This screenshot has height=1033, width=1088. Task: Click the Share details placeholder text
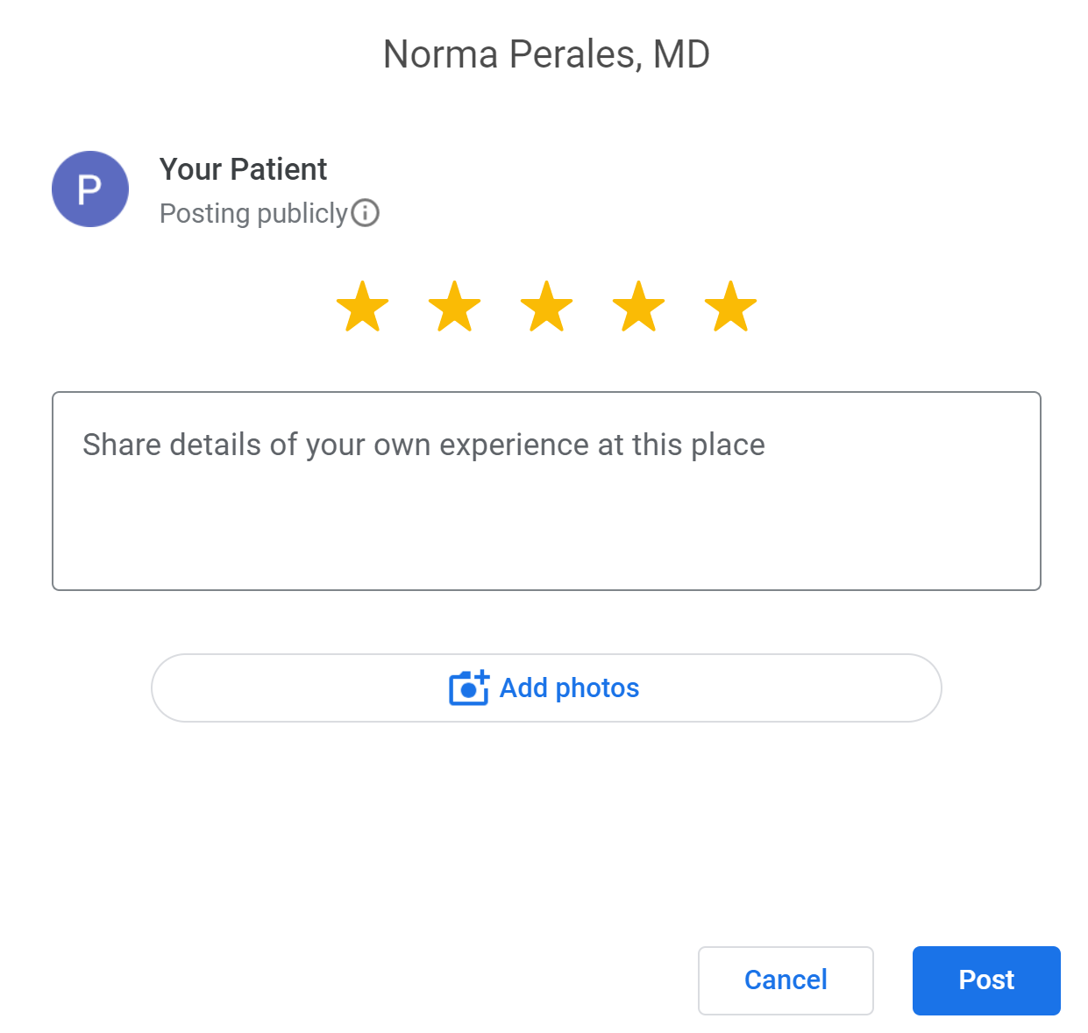tap(423, 445)
